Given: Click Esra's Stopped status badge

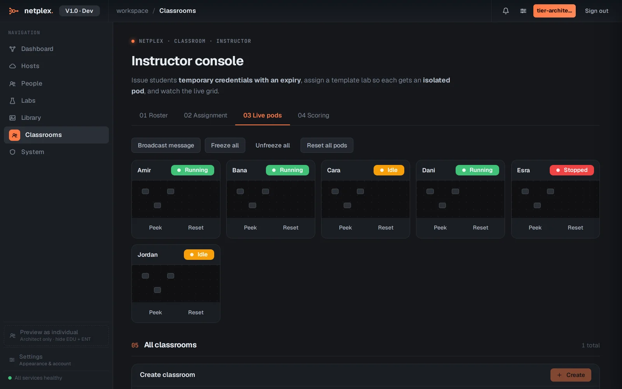Looking at the screenshot, I should (x=572, y=170).
